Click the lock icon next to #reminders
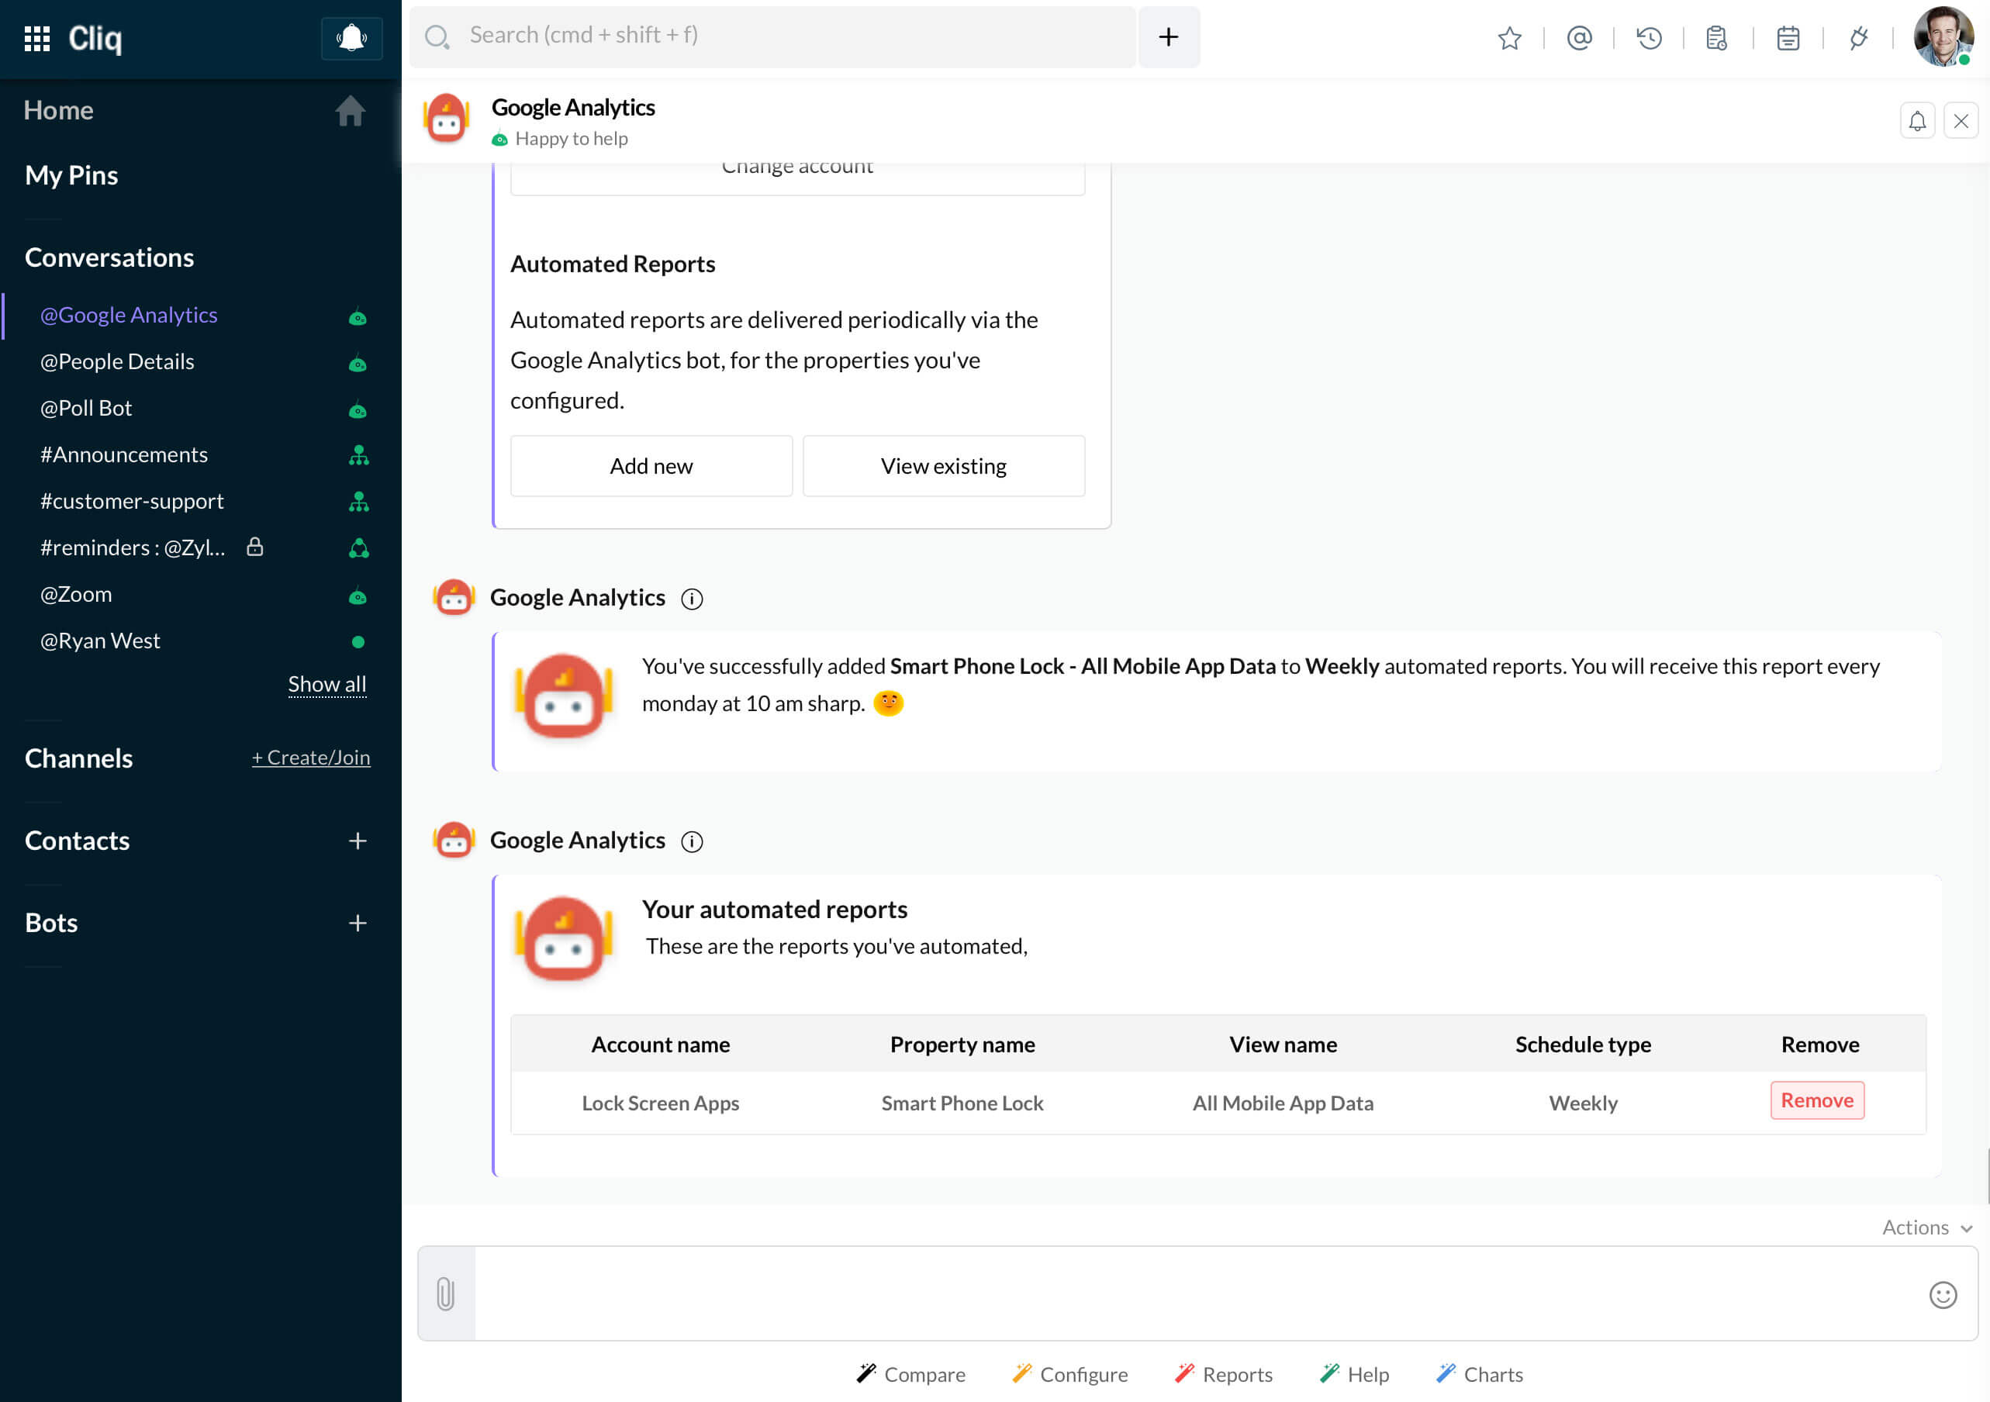This screenshot has width=1990, height=1402. 255,547
